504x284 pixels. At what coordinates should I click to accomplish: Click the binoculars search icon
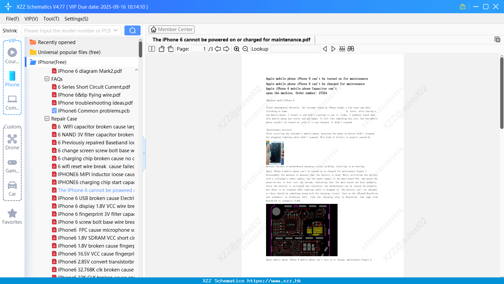(351, 49)
